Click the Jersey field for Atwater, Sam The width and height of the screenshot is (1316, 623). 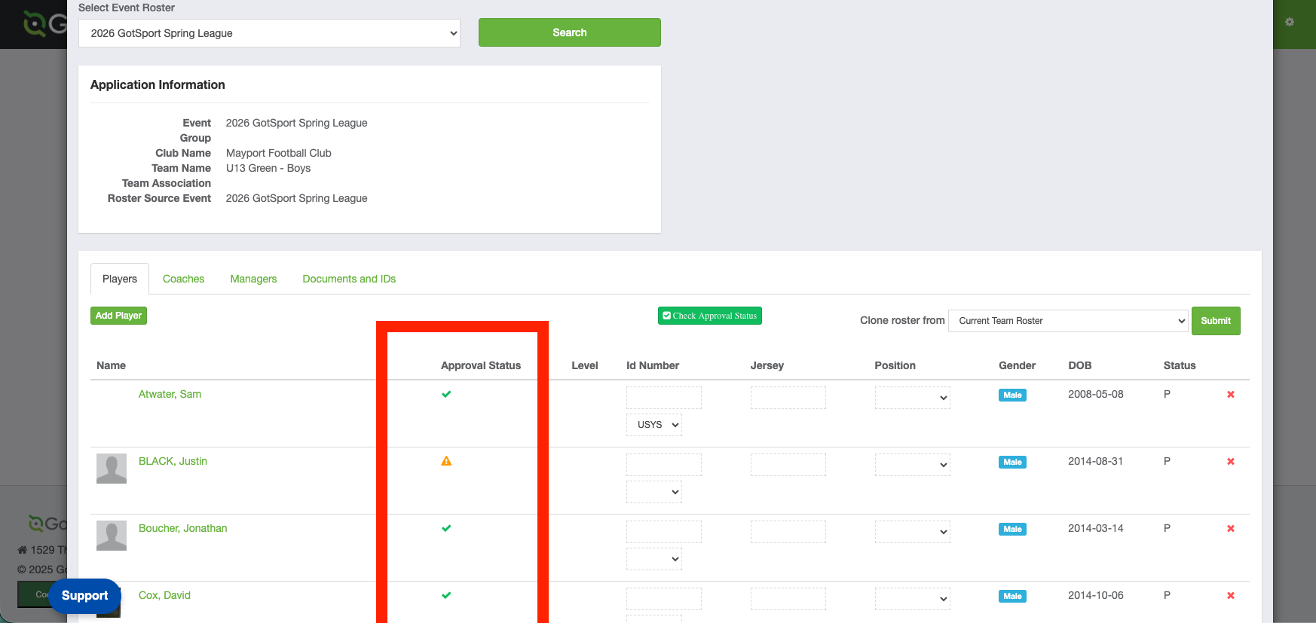point(788,398)
